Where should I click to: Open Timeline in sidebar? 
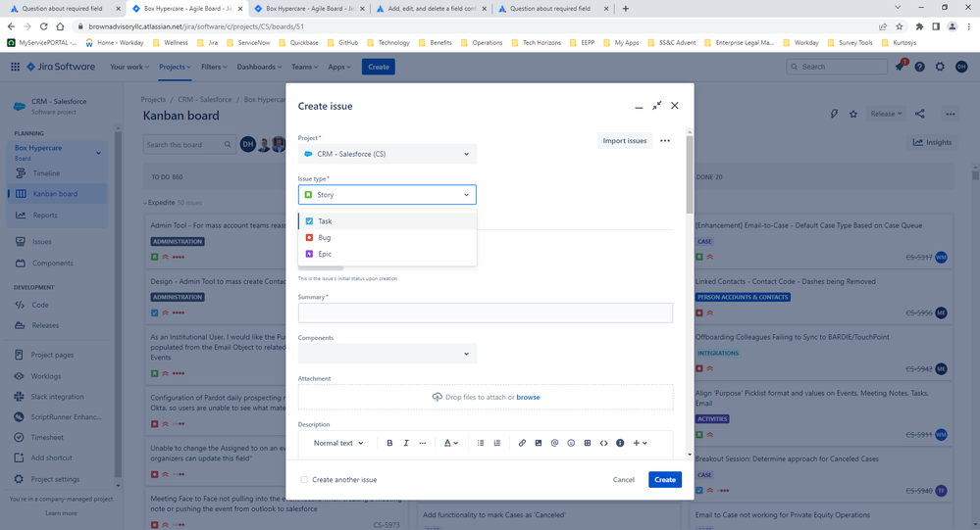[58, 173]
